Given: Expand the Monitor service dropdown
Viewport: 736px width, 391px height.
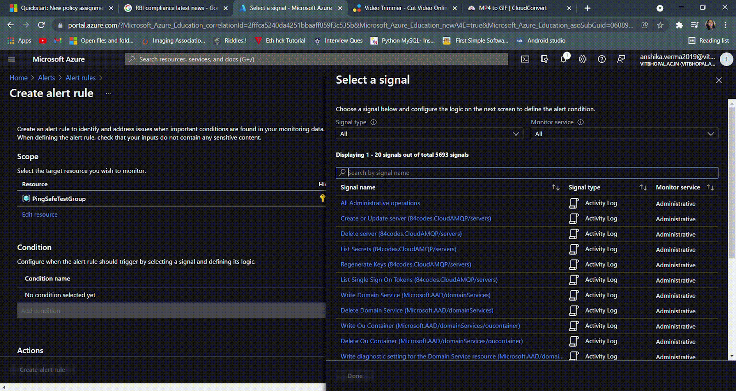Looking at the screenshot, I should [x=624, y=134].
